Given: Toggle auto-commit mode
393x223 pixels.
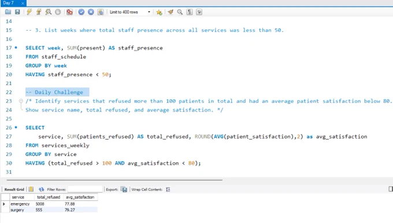Looking at the screenshot, I should tap(101, 12).
